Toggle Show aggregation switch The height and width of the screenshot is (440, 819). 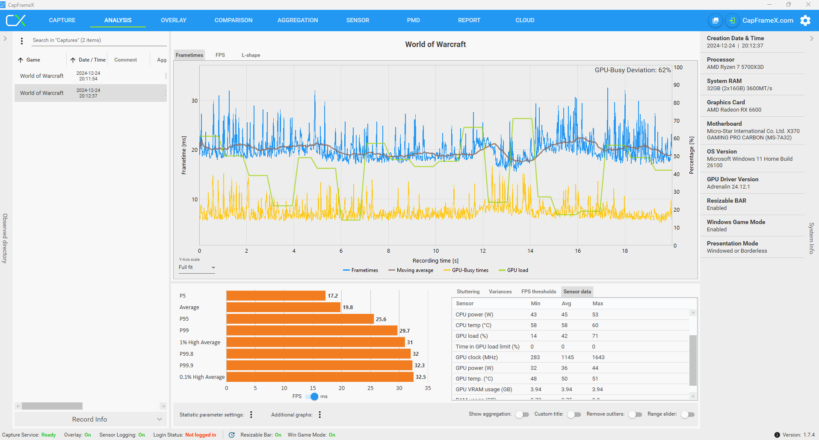click(x=522, y=414)
